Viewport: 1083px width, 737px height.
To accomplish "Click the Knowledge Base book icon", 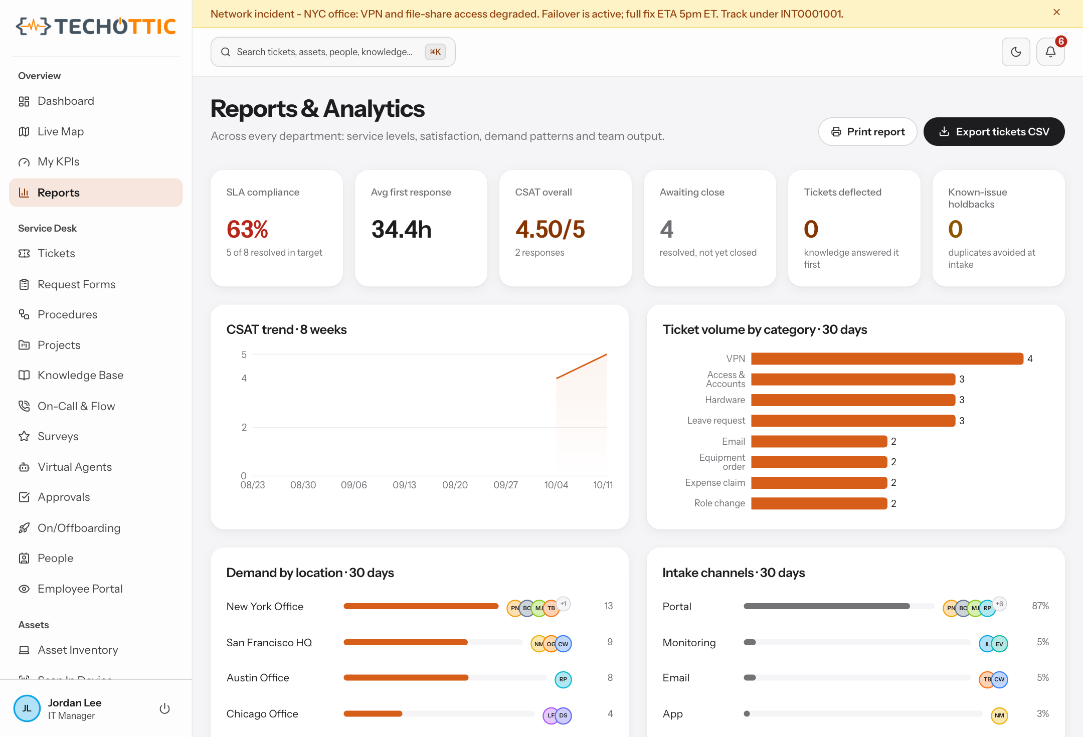I will [24, 375].
